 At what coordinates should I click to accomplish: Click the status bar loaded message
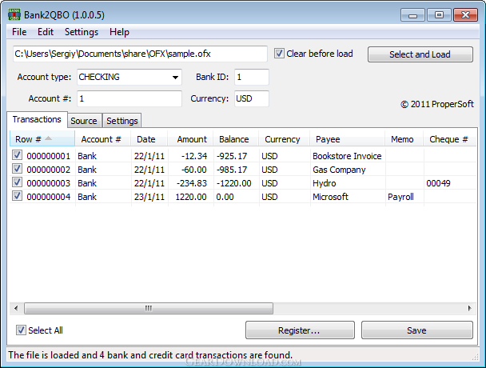point(150,354)
